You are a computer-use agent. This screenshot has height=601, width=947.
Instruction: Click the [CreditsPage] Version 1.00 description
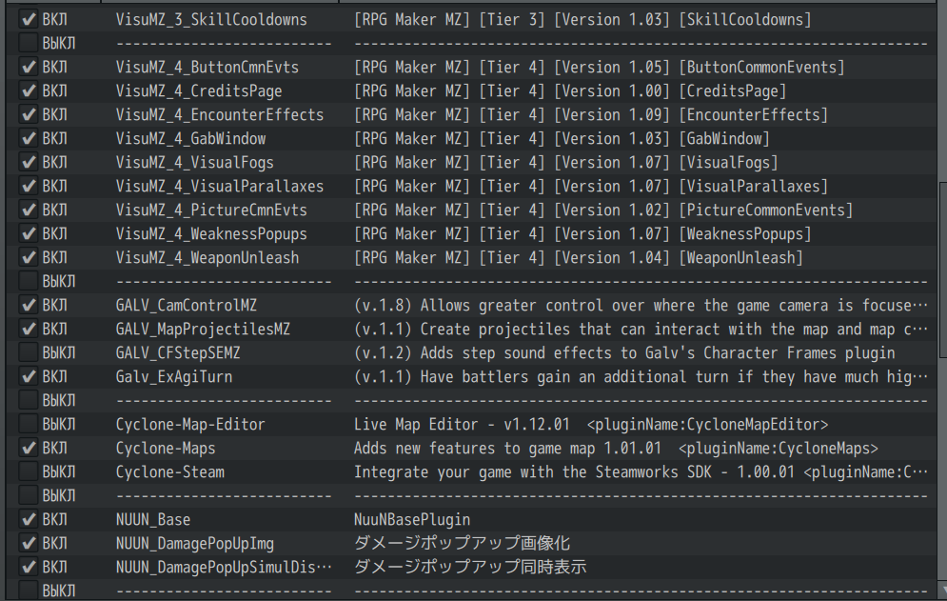tap(570, 90)
